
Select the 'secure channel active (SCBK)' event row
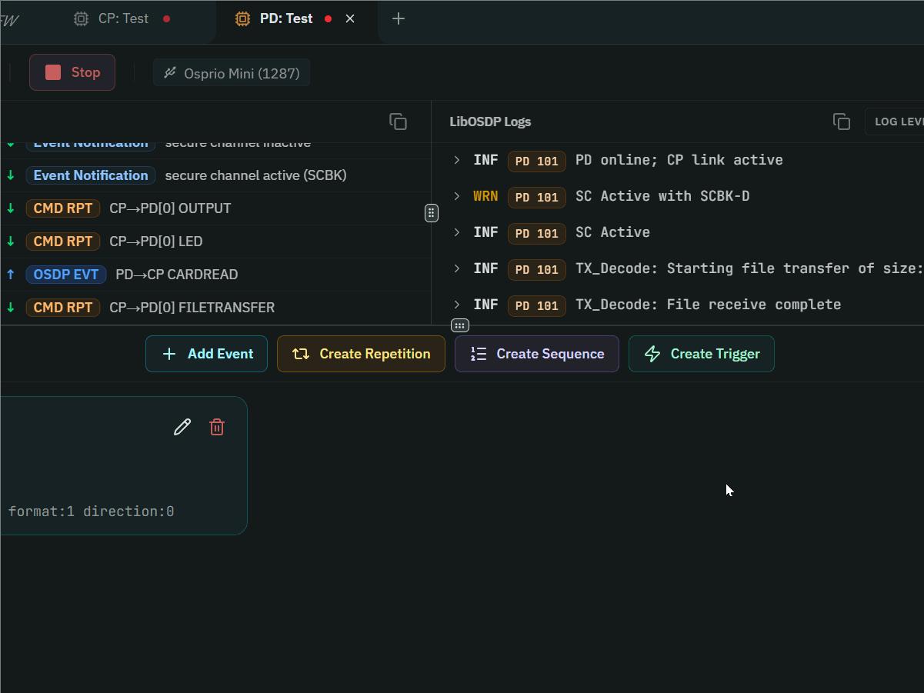(x=215, y=175)
